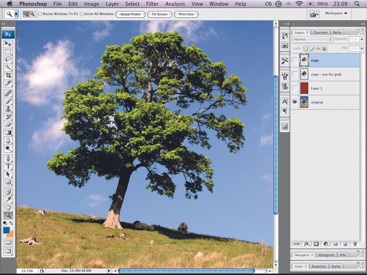
Task: Switch to the Channels tab
Action: click(x=320, y=32)
